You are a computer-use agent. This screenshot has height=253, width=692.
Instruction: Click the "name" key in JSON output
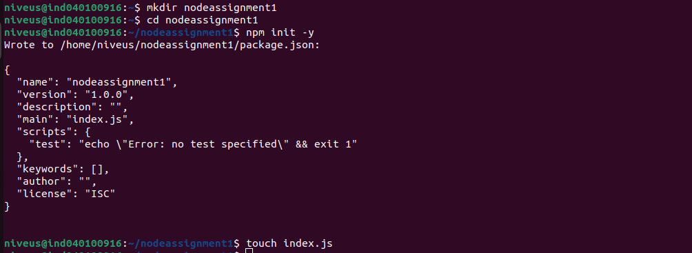[35, 82]
